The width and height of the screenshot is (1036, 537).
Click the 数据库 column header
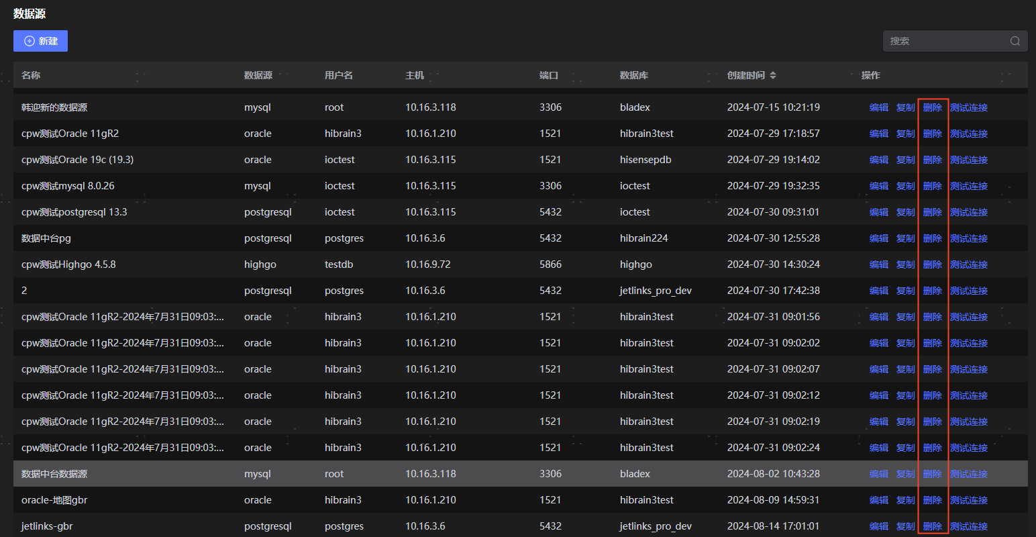click(x=634, y=75)
